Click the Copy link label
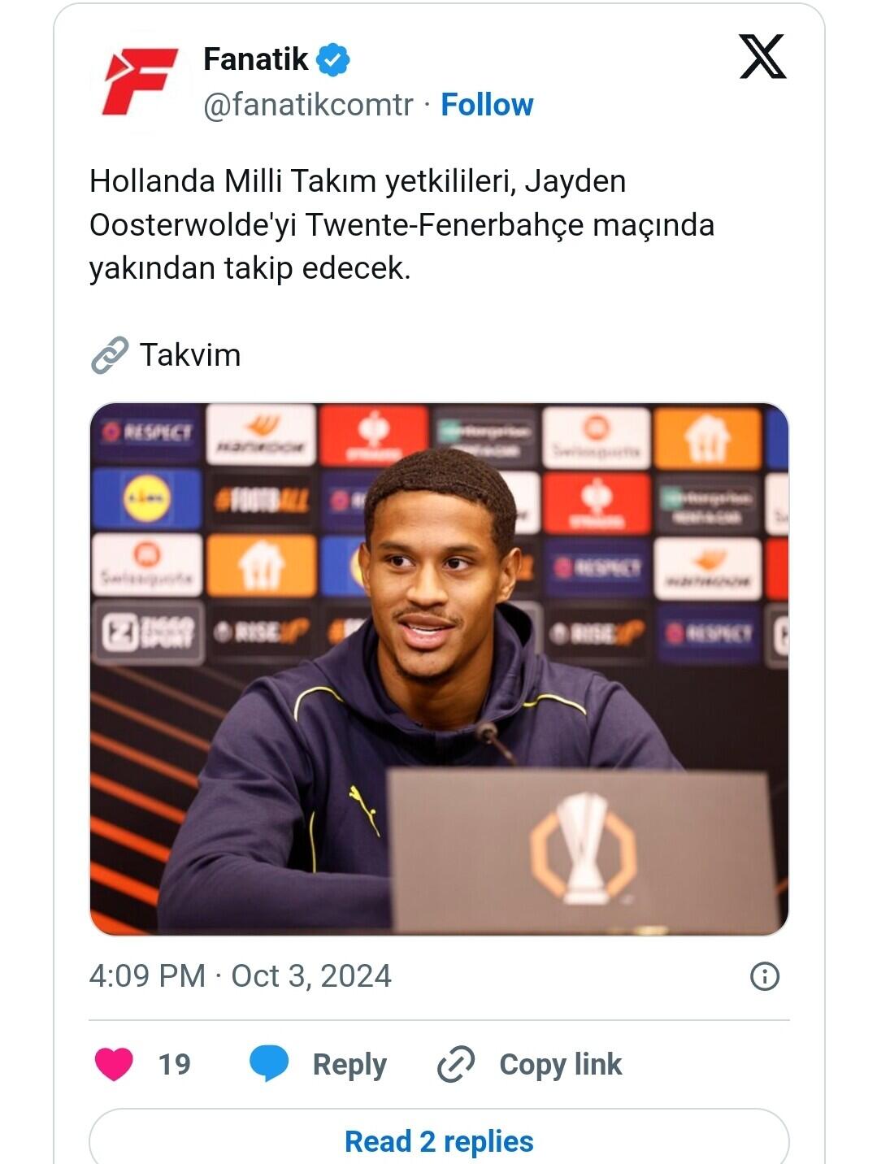 (x=561, y=1064)
